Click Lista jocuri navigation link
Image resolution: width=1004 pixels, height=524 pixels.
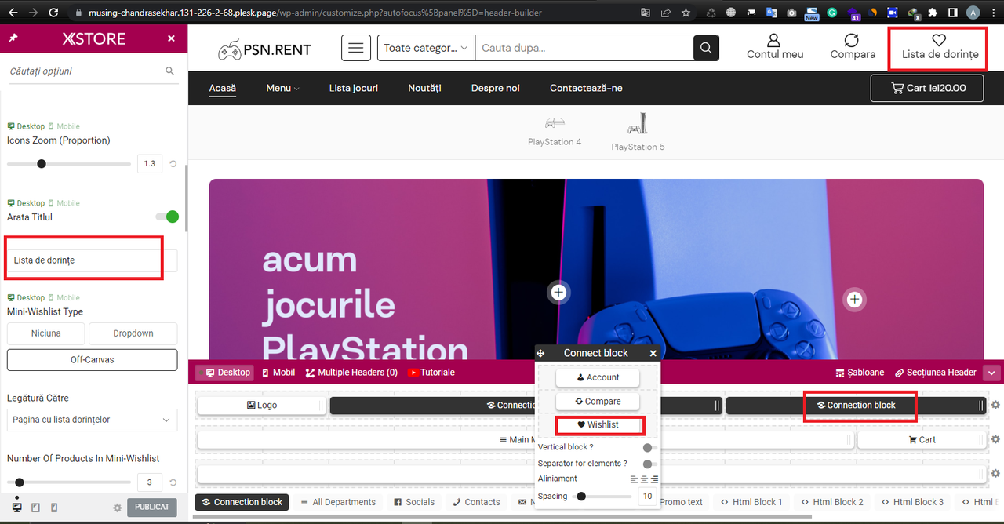pyautogui.click(x=354, y=88)
